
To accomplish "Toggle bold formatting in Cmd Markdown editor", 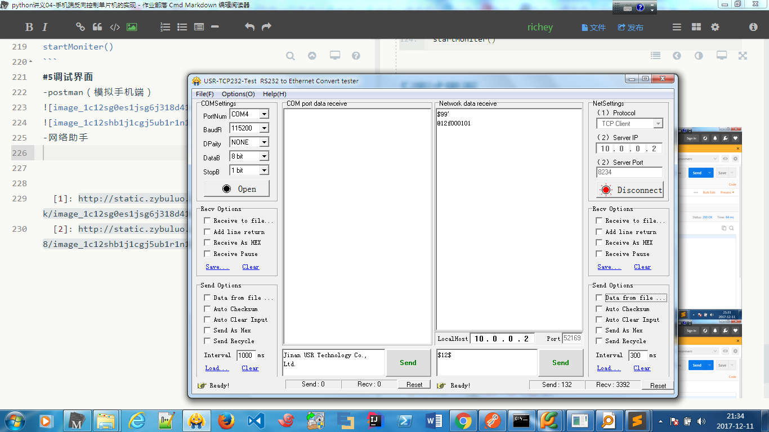I will [29, 27].
